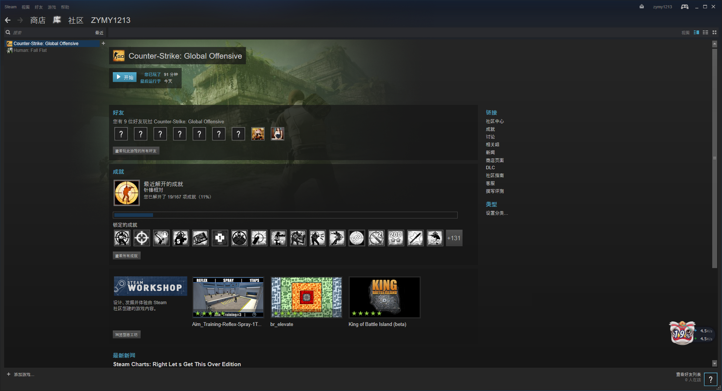Go back with the left arrow
This screenshot has height=391, width=722.
[x=8, y=20]
